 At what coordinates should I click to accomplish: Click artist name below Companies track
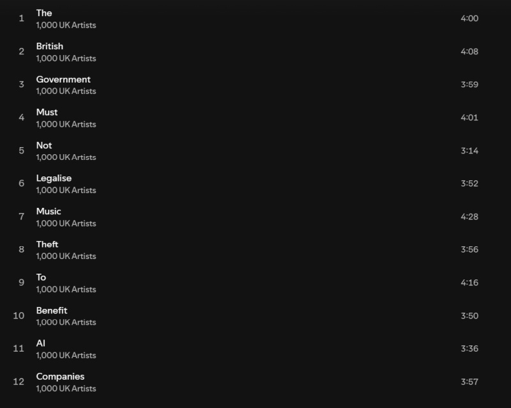[66, 388]
